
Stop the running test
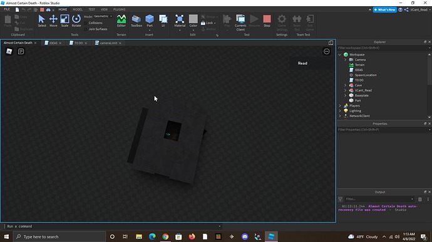click(267, 21)
